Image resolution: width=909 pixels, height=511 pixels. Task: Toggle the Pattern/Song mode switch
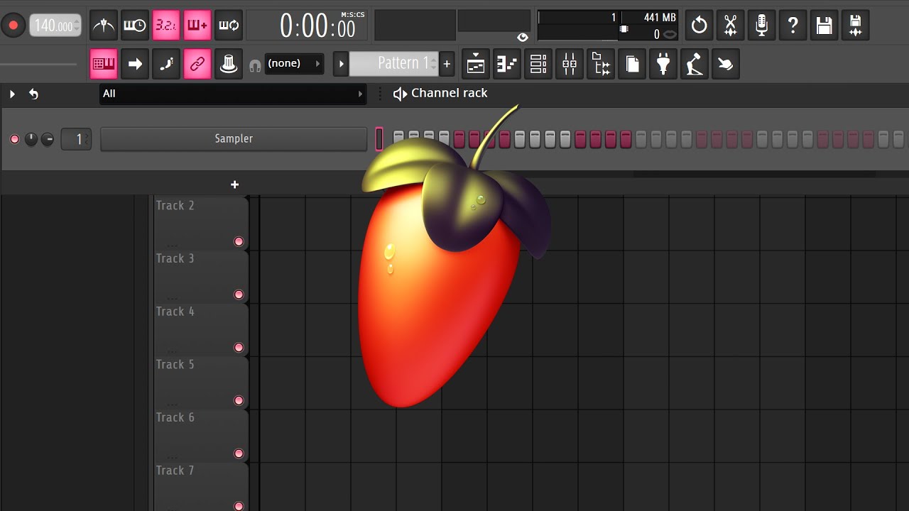coord(103,64)
